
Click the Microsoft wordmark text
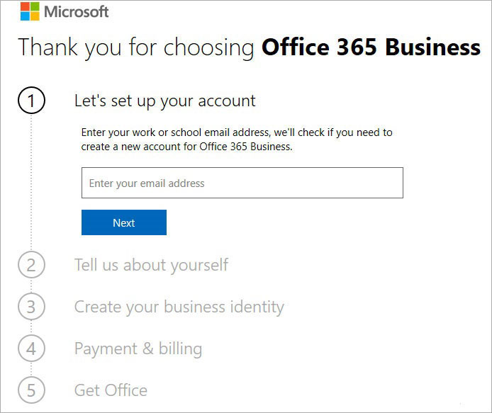(x=77, y=12)
